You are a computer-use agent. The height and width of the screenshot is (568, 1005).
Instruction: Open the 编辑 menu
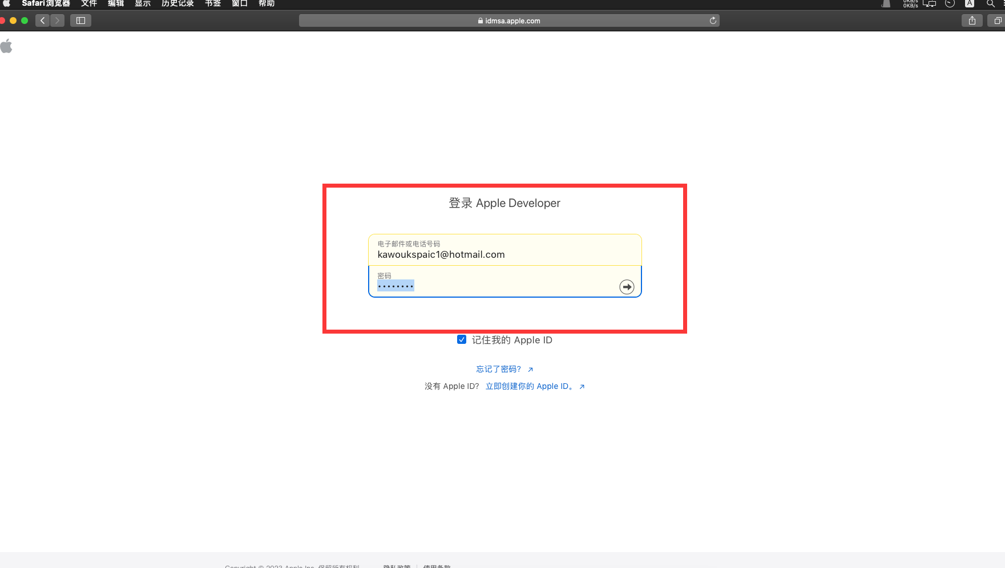pos(116,3)
